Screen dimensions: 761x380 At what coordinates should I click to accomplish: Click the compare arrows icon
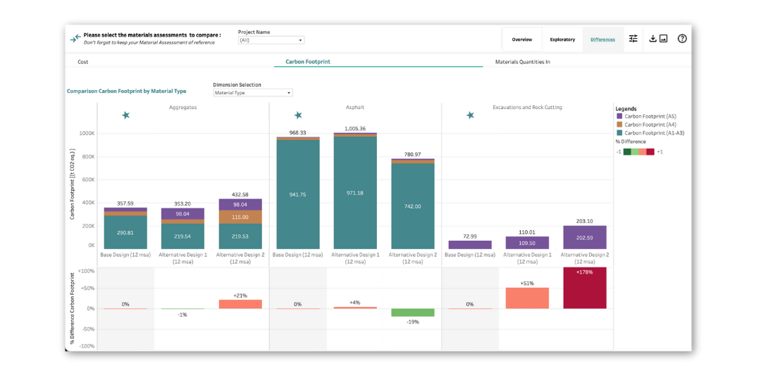click(x=75, y=39)
